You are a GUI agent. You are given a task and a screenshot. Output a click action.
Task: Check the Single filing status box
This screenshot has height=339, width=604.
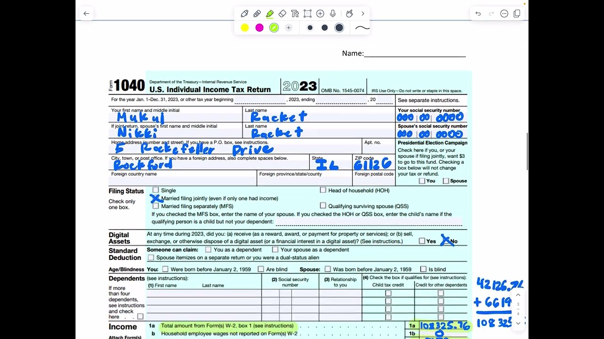click(x=156, y=190)
